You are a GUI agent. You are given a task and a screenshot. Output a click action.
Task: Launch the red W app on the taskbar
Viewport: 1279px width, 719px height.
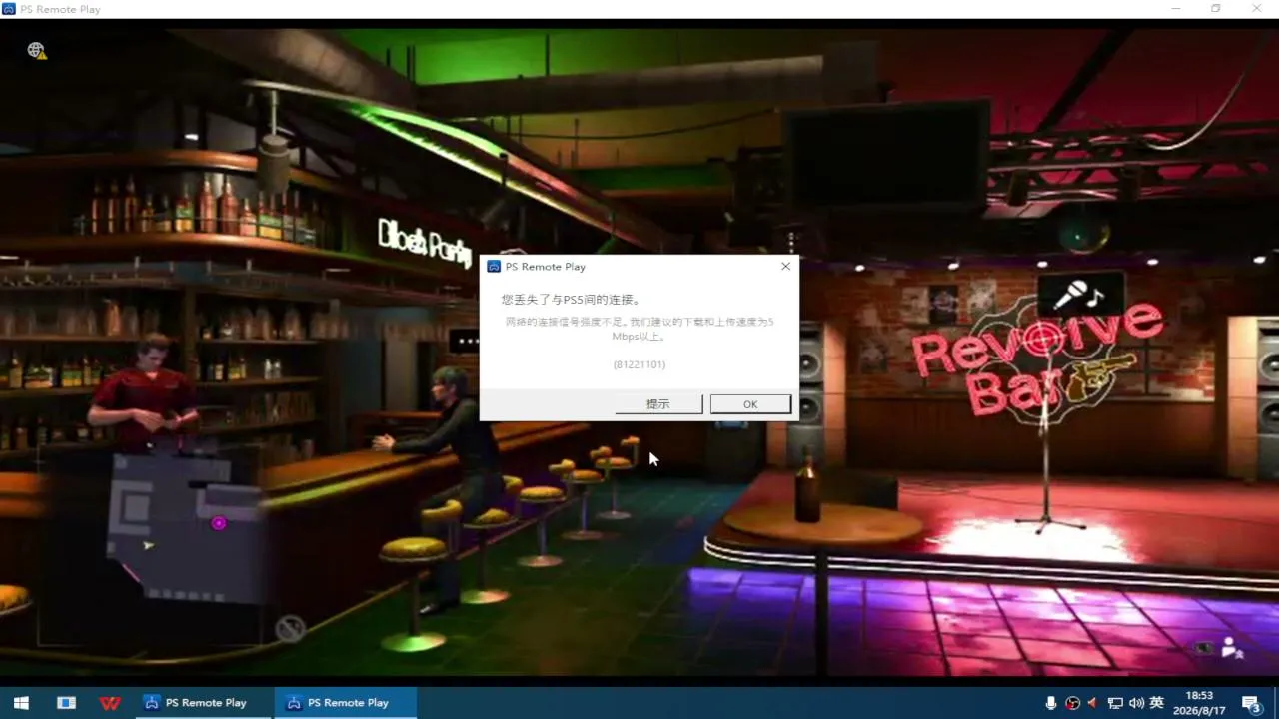click(110, 703)
